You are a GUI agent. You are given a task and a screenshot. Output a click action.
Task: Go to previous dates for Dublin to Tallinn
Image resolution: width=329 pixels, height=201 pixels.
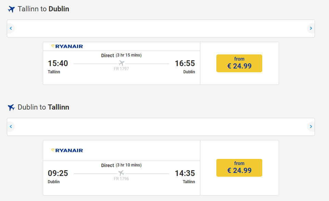[11, 126]
